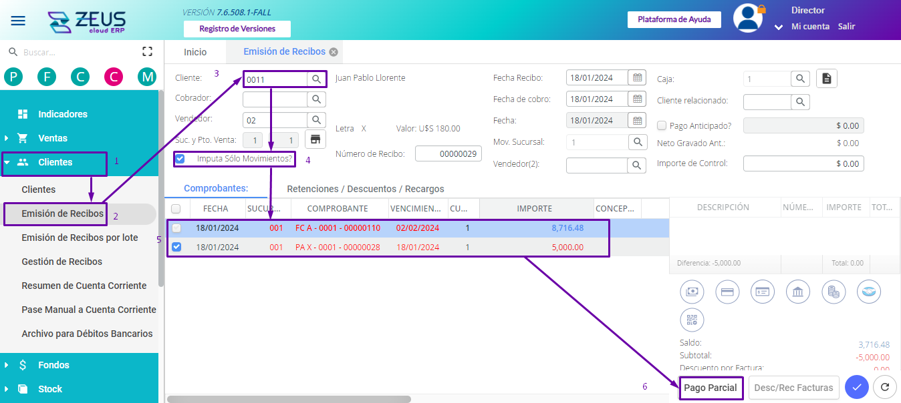Open calendar for Fecha Recibo
Viewport: 901px width, 403px height.
click(x=638, y=77)
